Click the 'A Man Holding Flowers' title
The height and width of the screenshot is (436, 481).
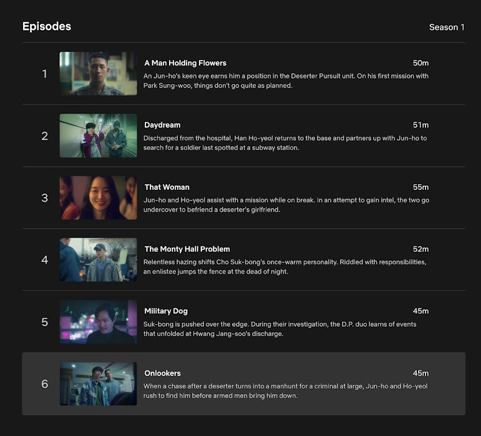[x=185, y=63]
